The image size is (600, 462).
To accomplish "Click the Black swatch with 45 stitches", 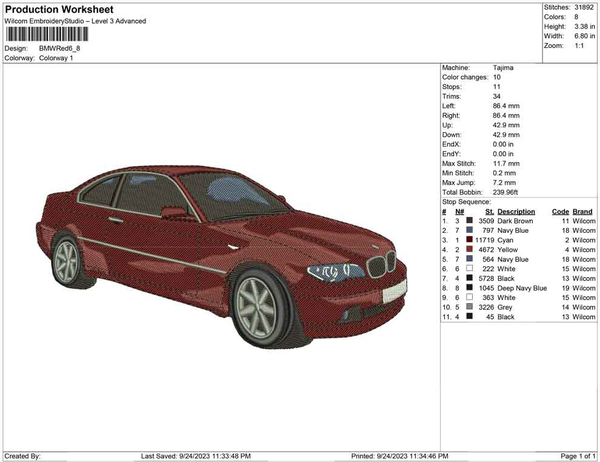I will (469, 316).
